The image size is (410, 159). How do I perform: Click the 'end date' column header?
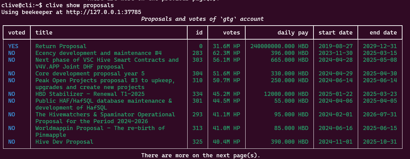coord(383,32)
